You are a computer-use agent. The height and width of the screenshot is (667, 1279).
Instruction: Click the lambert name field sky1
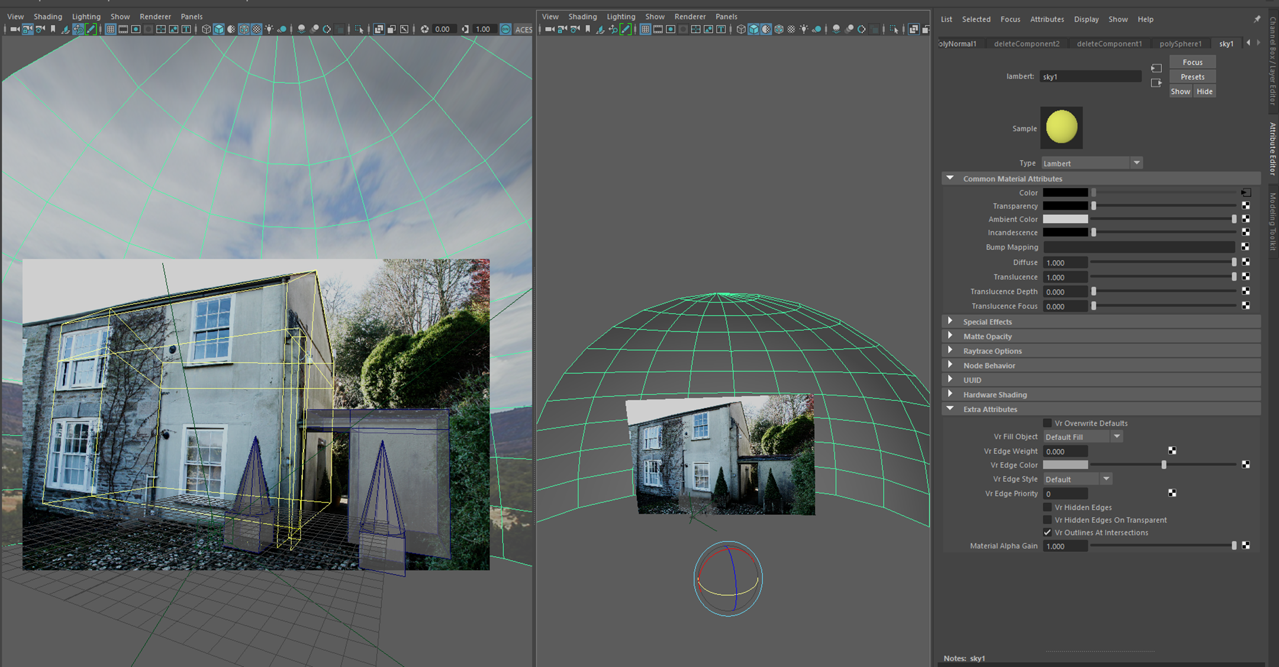pos(1090,77)
